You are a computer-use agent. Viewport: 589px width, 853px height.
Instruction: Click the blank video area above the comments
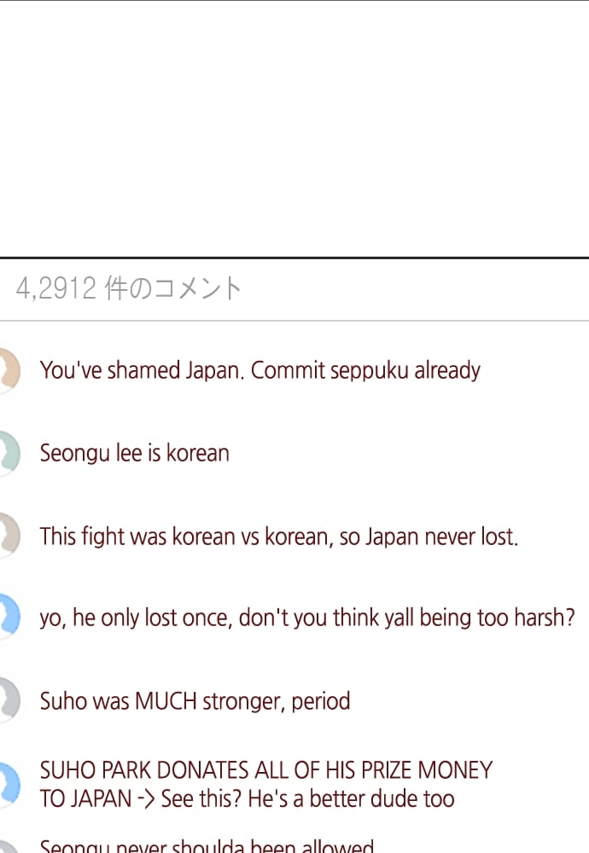tap(294, 129)
